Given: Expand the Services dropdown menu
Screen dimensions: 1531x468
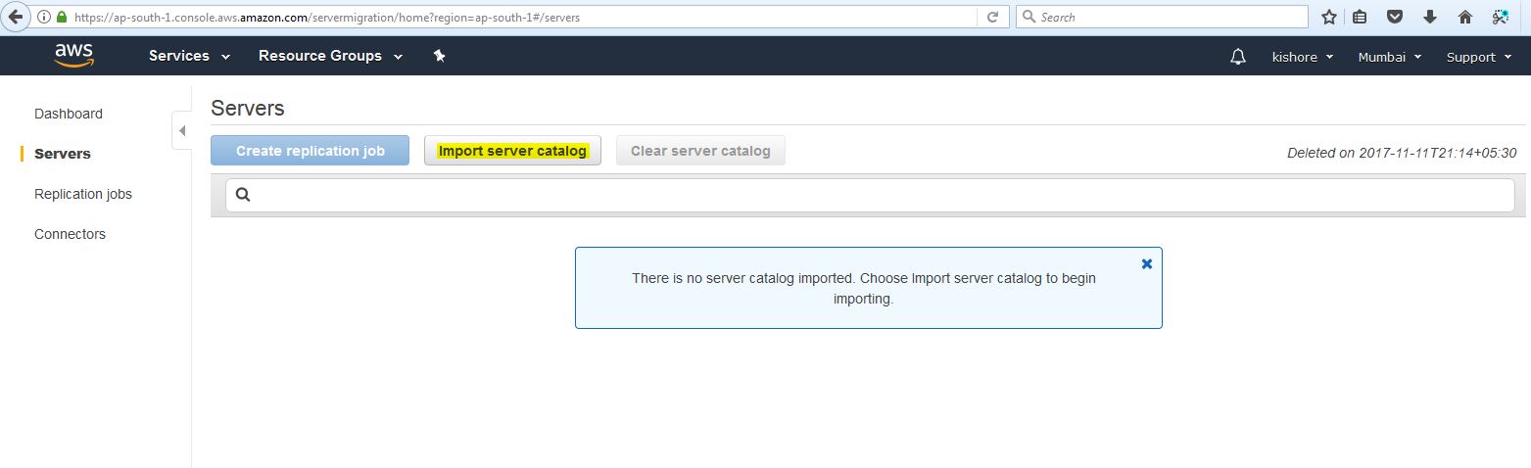Looking at the screenshot, I should click(189, 56).
